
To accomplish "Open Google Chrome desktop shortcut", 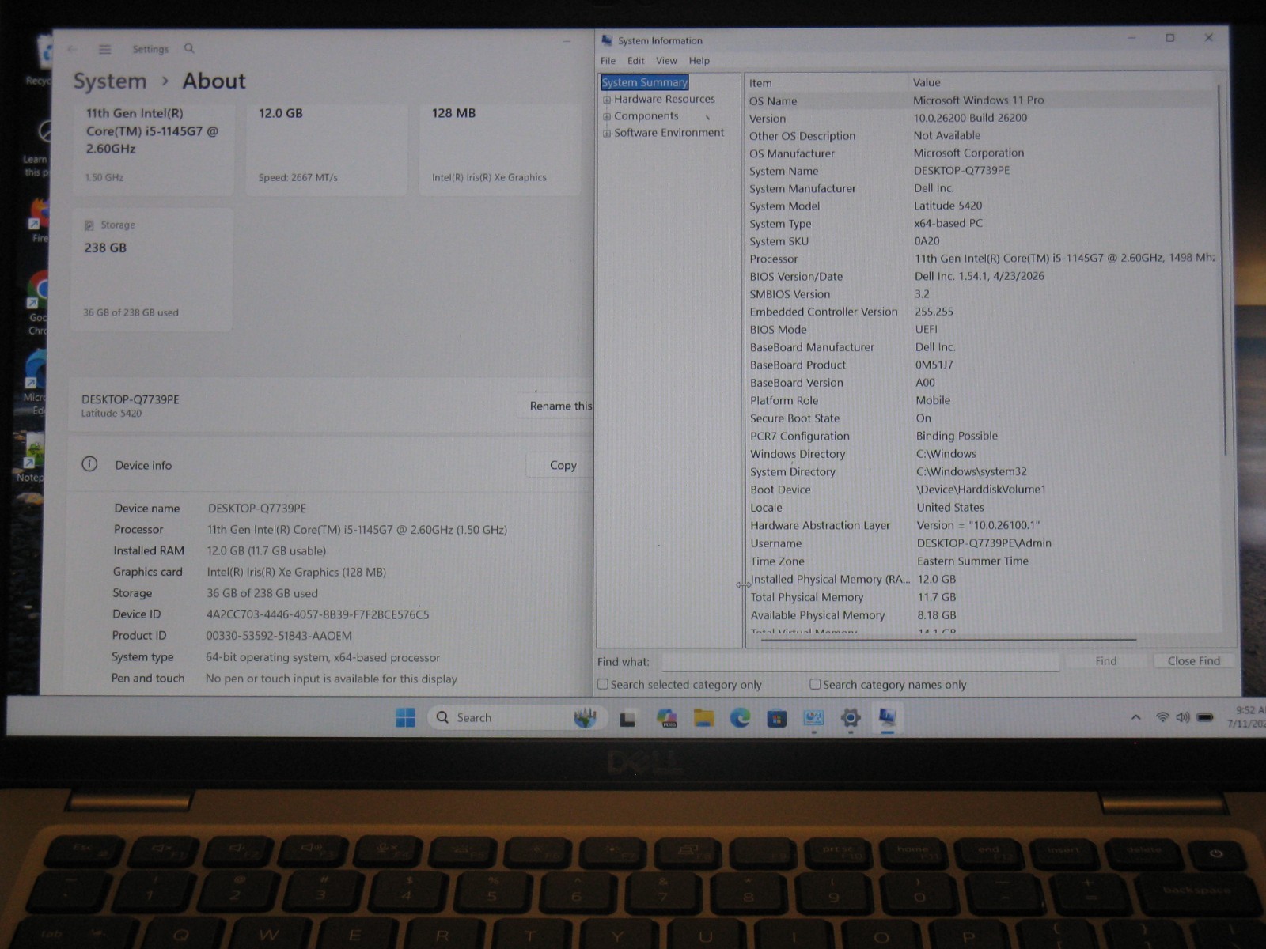I will point(36,301).
